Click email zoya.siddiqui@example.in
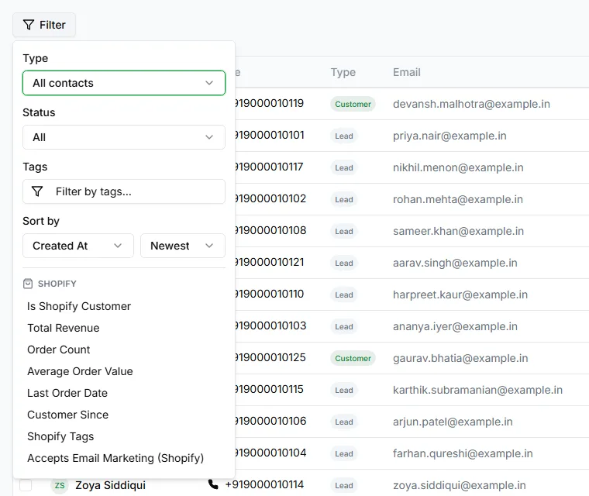 point(459,485)
